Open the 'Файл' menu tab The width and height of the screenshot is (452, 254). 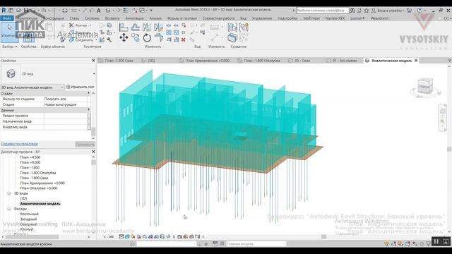[7, 18]
